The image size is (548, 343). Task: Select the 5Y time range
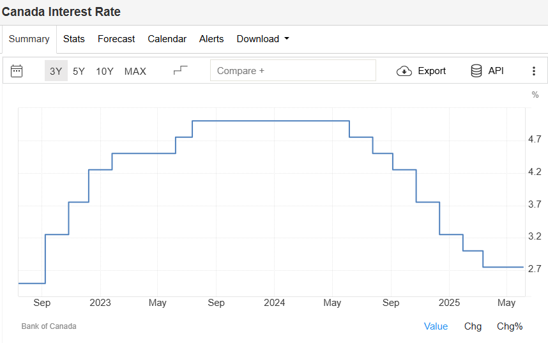coord(79,72)
